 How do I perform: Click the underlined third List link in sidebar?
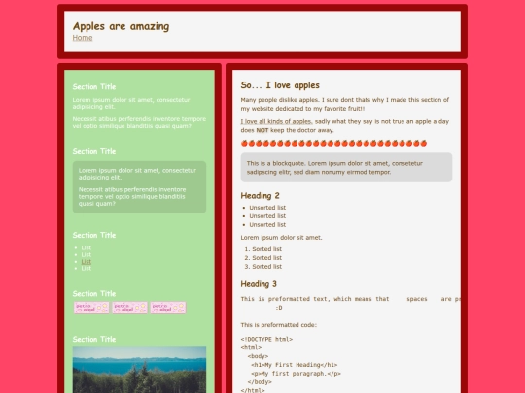pyautogui.click(x=87, y=261)
